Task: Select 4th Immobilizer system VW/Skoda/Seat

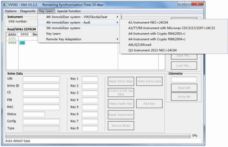Action: (x=79, y=17)
